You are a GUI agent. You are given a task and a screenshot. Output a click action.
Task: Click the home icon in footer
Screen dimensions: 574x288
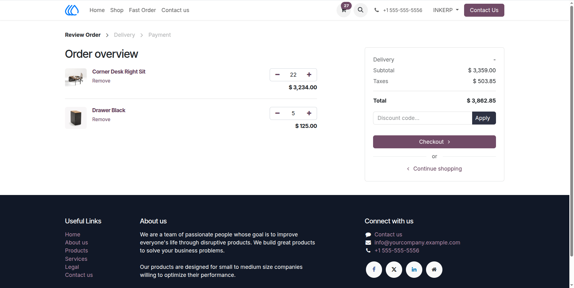[x=434, y=269]
